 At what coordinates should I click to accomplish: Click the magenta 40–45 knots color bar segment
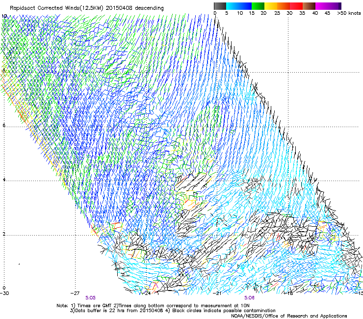(322, 6)
